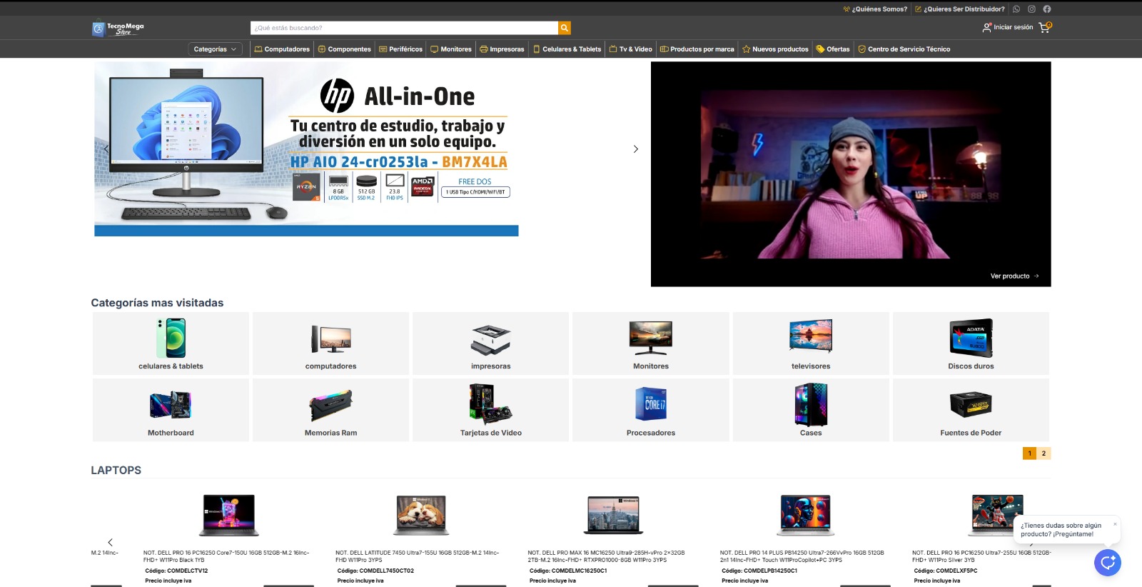Click the chat prompt ¿Tienes dudas sobre algún producto?
The width and height of the screenshot is (1142, 587).
1061,530
